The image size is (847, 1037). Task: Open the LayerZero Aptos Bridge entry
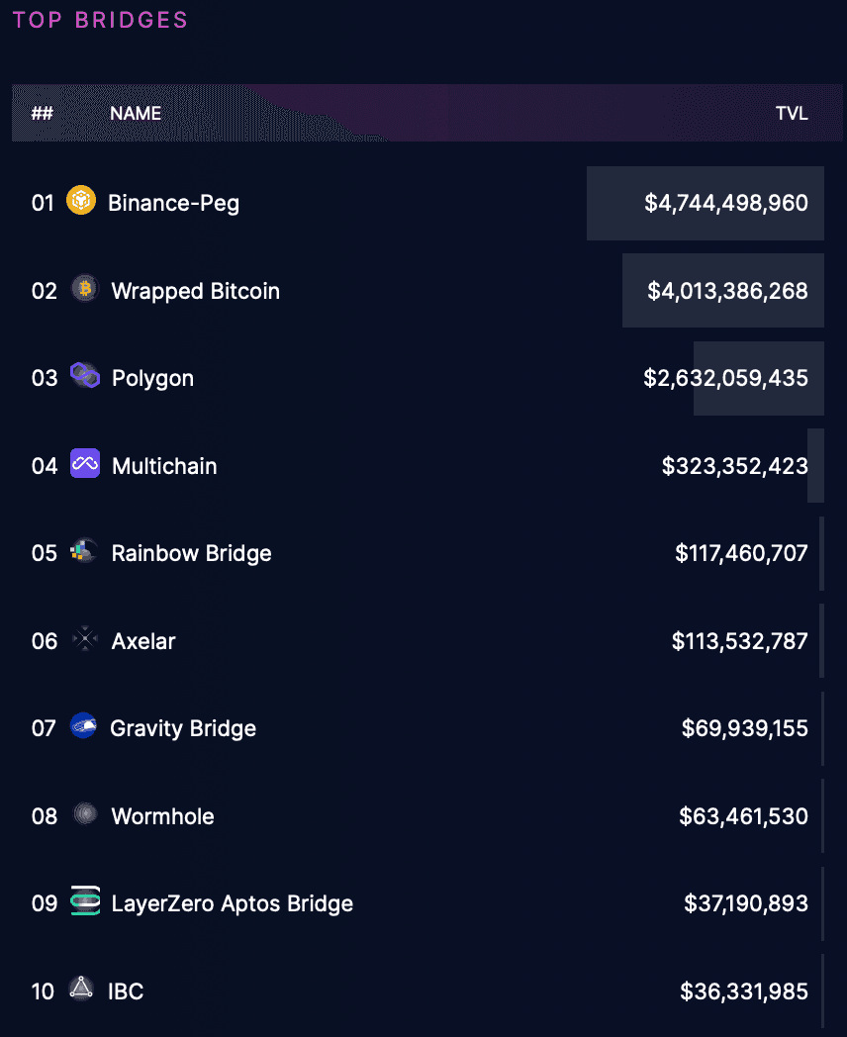(x=232, y=903)
